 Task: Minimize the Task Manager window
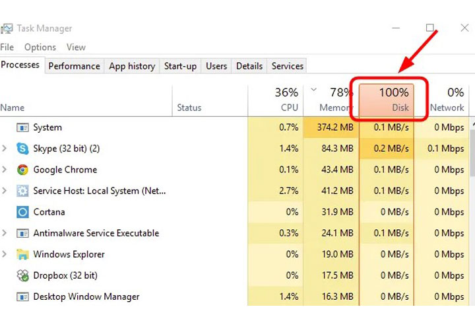pyautogui.click(x=396, y=28)
